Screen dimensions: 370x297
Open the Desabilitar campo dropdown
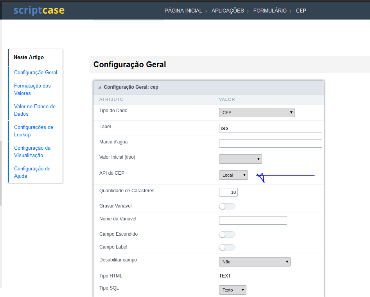[x=255, y=262]
